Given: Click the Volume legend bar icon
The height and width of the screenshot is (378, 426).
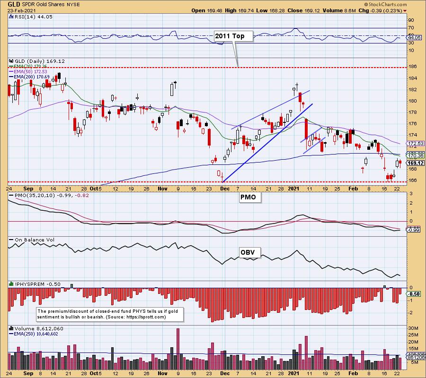Looking at the screenshot, I should point(11,328).
